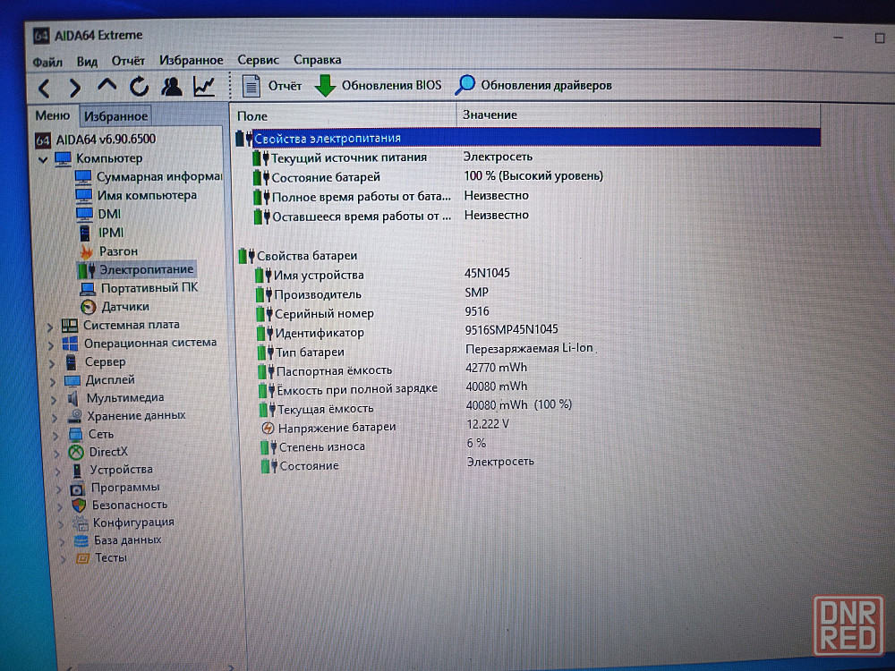Screen dimensions: 895x671
Task: Select Имя компьютера item
Action: pyautogui.click(x=136, y=195)
